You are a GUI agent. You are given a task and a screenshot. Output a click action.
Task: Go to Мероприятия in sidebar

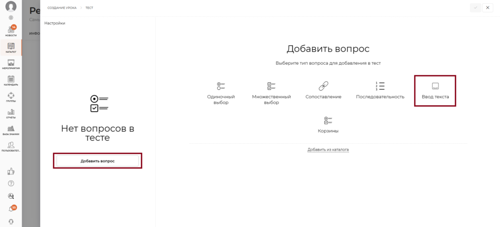pos(11,64)
